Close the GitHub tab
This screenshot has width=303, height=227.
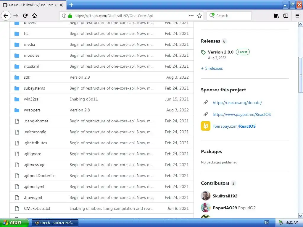(x=61, y=5)
